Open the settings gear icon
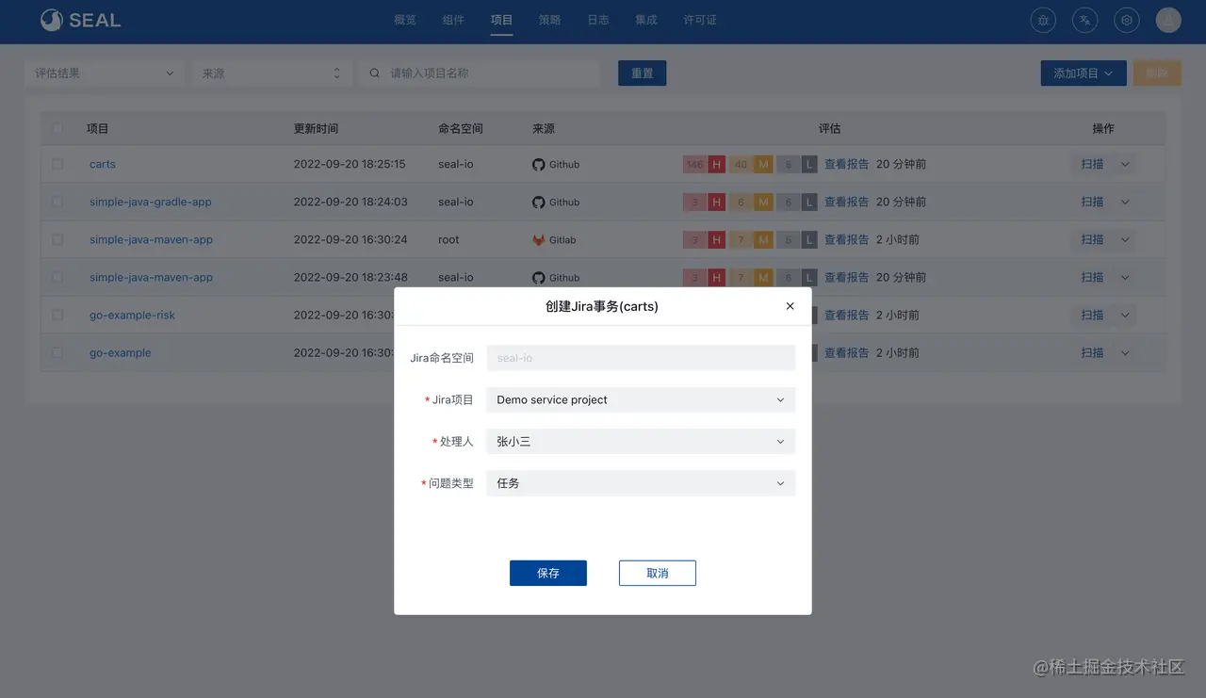Viewport: 1206px width, 698px height. 1126,20
